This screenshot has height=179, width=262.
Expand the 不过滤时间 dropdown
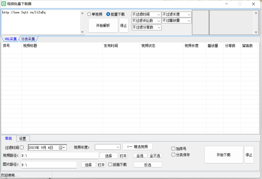(x=146, y=15)
